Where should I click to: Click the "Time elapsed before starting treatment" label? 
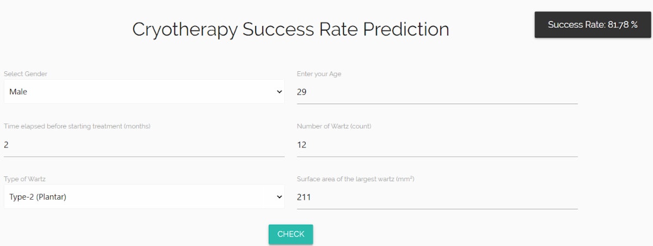(77, 126)
